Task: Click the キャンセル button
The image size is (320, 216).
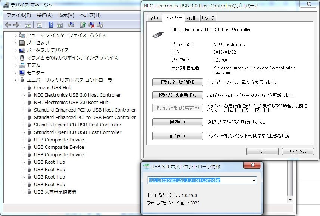Action: tap(298, 151)
